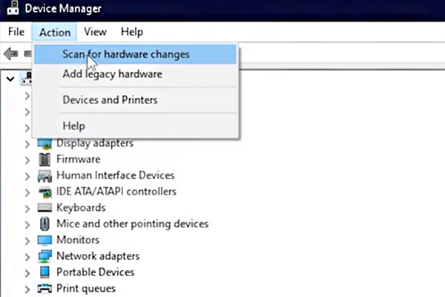Select the Monitors label
Screen dimensions: 445x297
[x=78, y=240]
